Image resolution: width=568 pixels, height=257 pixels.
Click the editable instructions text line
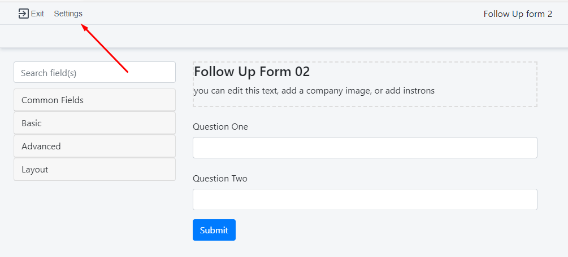314,90
